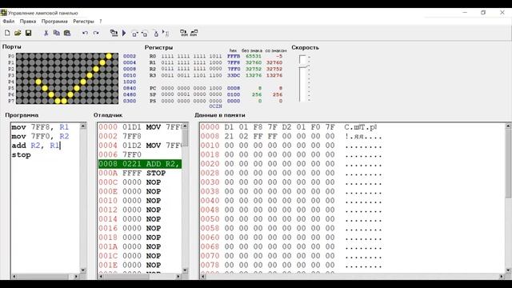Click the R0 hex value FFFB
The width and height of the screenshot is (512, 288).
pos(234,56)
